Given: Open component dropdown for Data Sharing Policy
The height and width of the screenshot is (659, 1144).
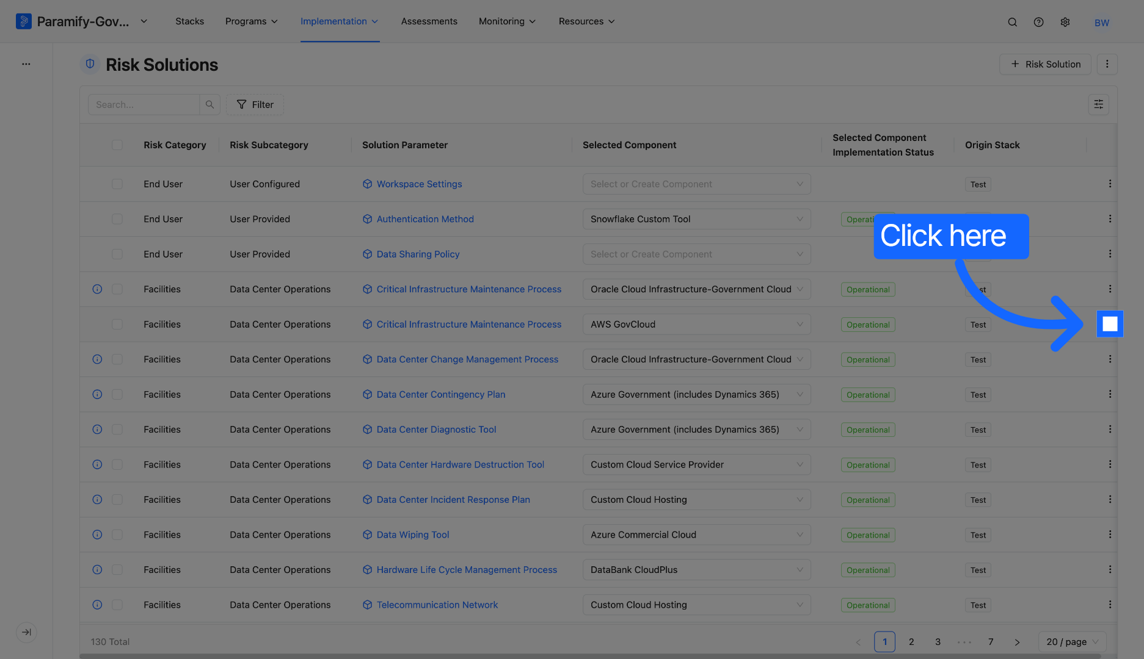Looking at the screenshot, I should pyautogui.click(x=696, y=254).
